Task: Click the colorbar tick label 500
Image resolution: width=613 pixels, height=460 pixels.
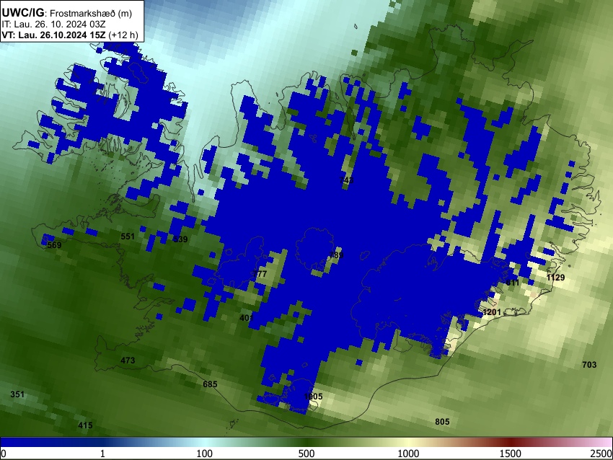Action: point(306,454)
